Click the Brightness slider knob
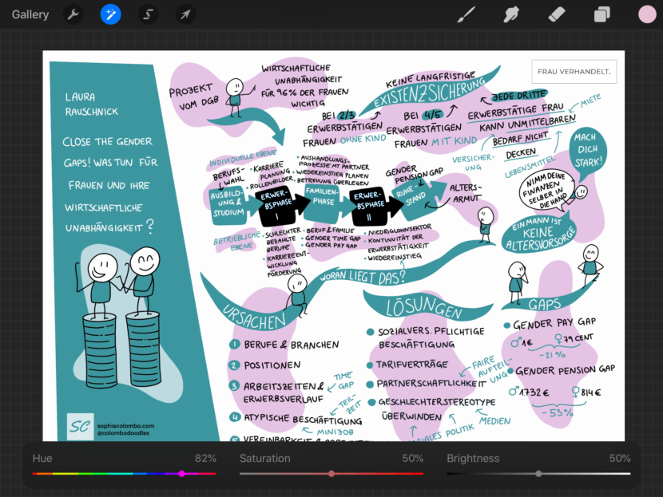The width and height of the screenshot is (663, 497). 538,474
